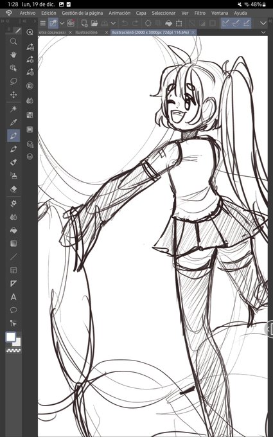Select the Blend tool in tool palette
The image size is (273, 437).
(13, 217)
